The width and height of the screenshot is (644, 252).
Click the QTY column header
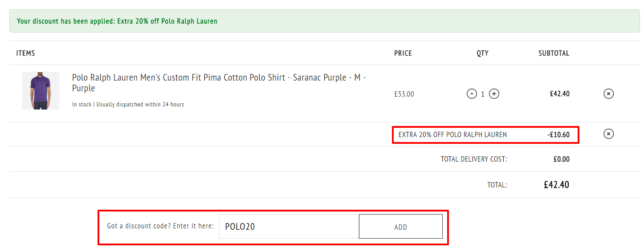(482, 53)
